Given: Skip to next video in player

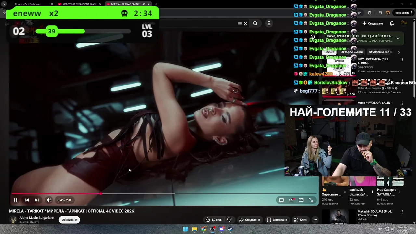Looking at the screenshot, I should click(37, 200).
